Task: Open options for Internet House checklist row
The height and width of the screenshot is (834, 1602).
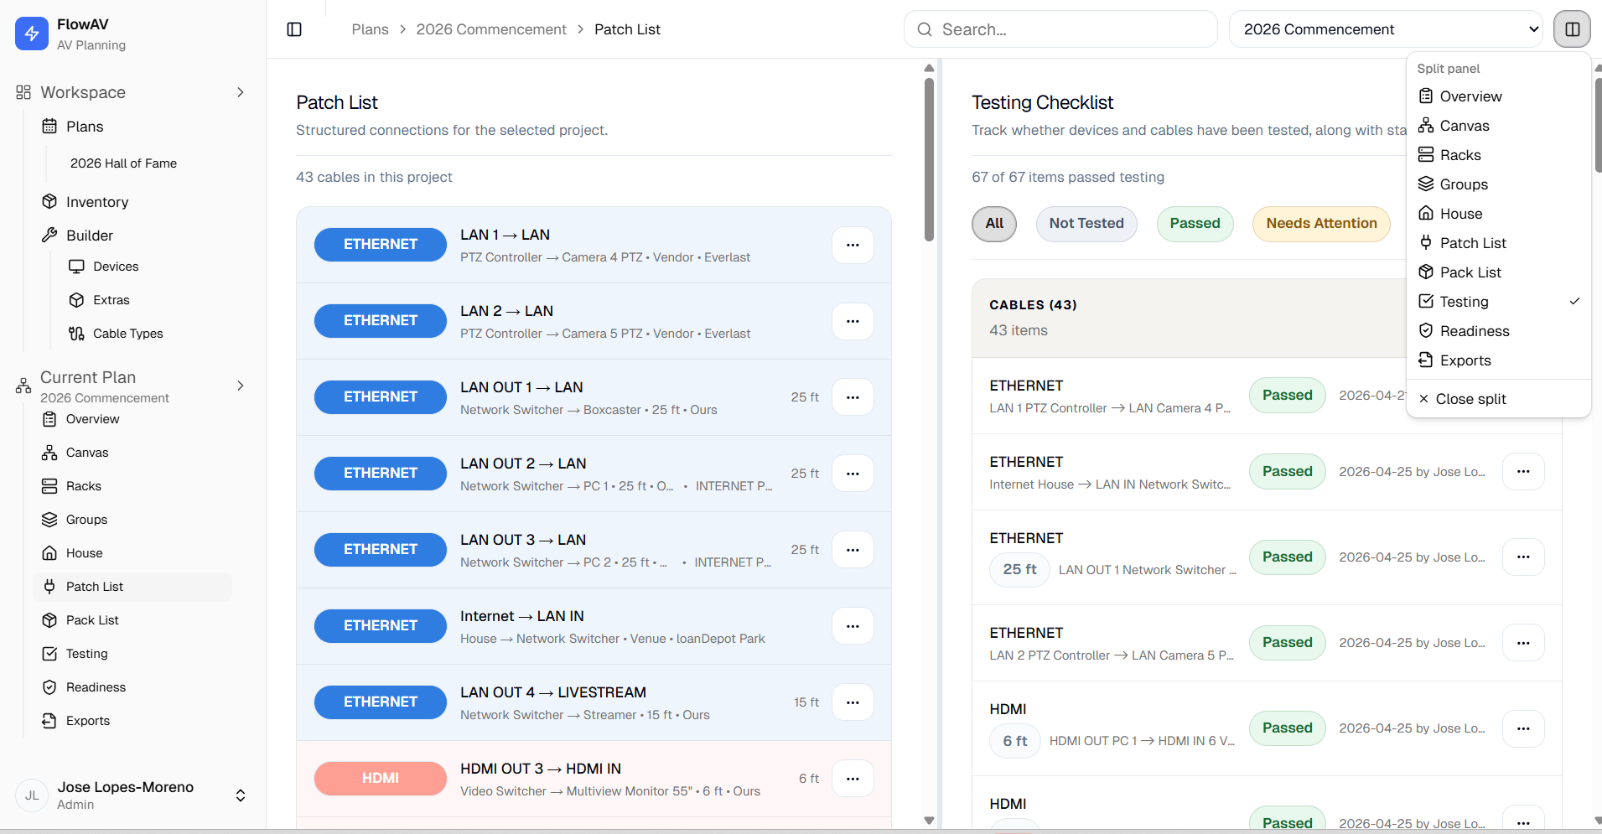Action: point(1523,472)
